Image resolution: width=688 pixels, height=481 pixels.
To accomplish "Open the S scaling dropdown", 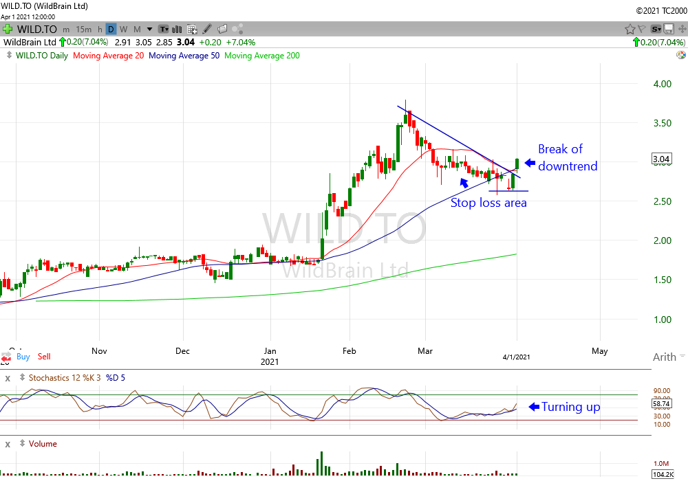I will point(656,30).
